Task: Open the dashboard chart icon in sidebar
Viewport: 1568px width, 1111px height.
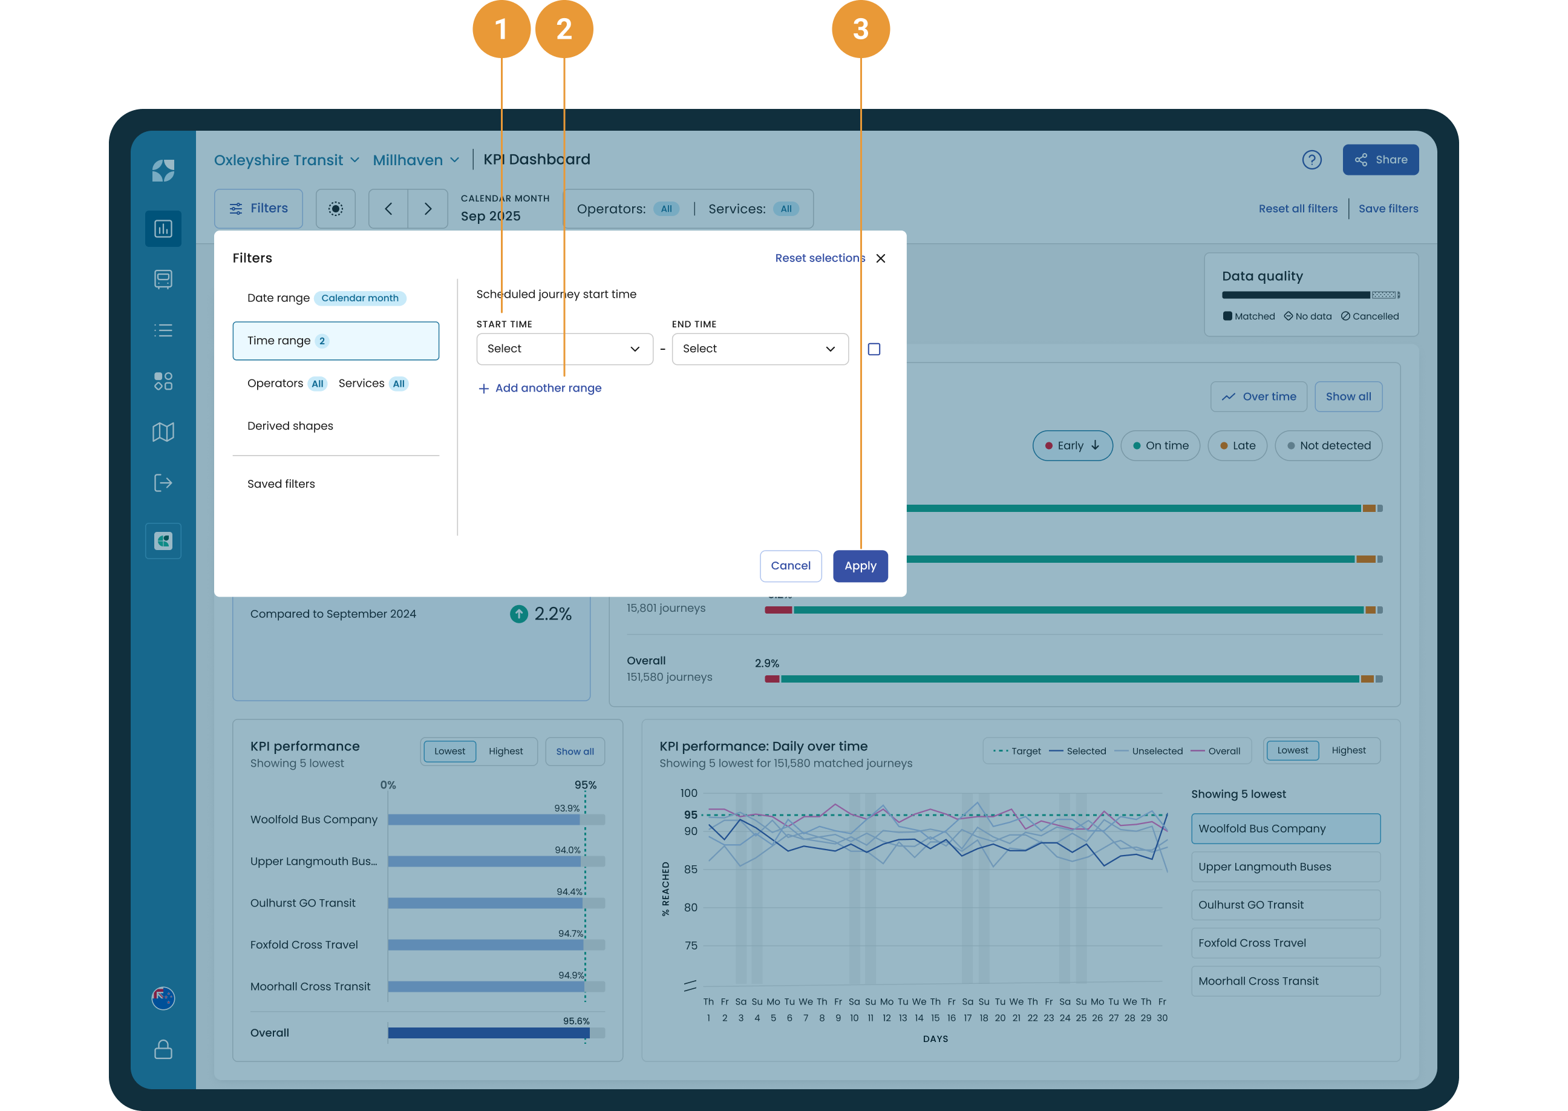Action: coord(163,229)
